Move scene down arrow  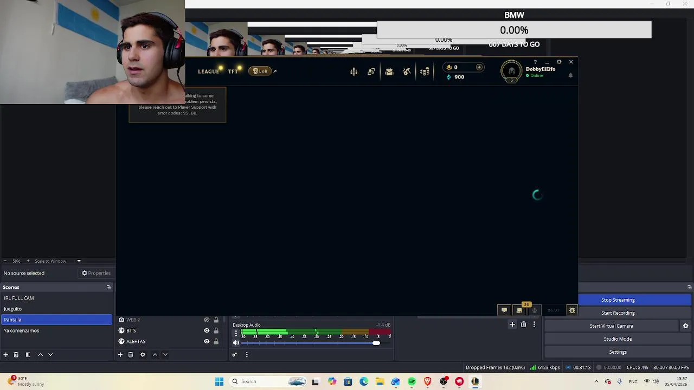50,355
